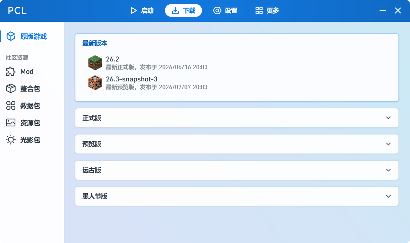Click the 预览版 section title

[x=92, y=144]
